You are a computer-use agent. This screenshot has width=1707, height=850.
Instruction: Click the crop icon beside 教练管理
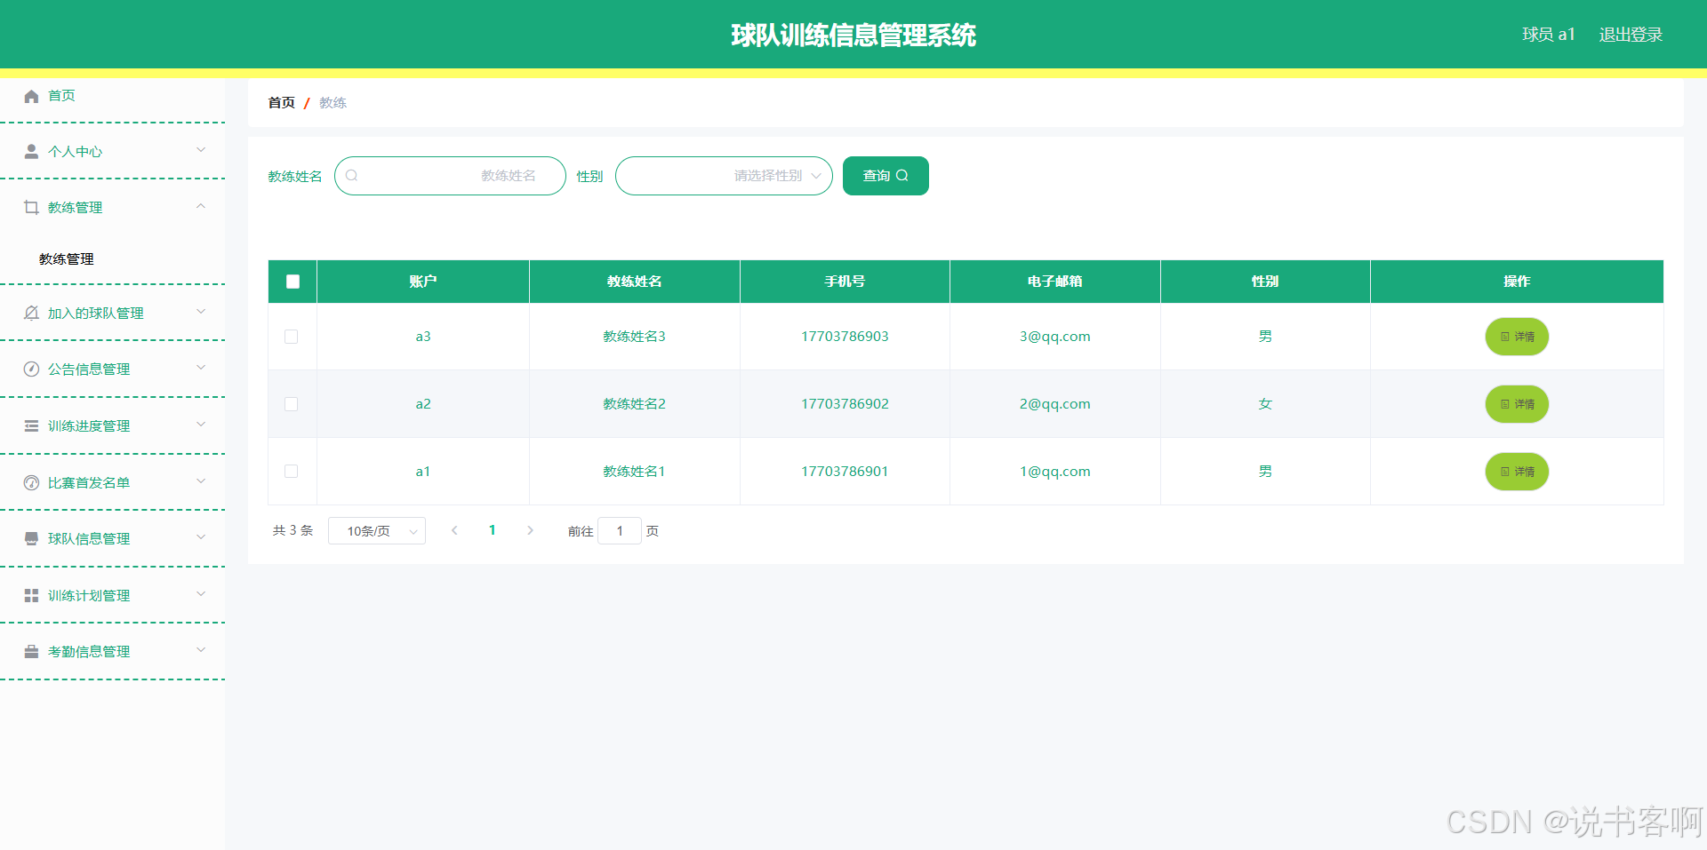point(31,208)
